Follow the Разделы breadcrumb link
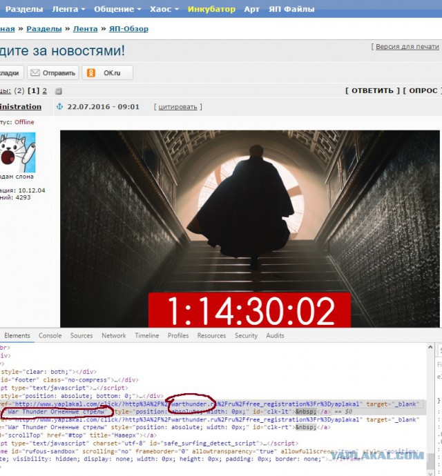442x476 pixels. [44, 29]
